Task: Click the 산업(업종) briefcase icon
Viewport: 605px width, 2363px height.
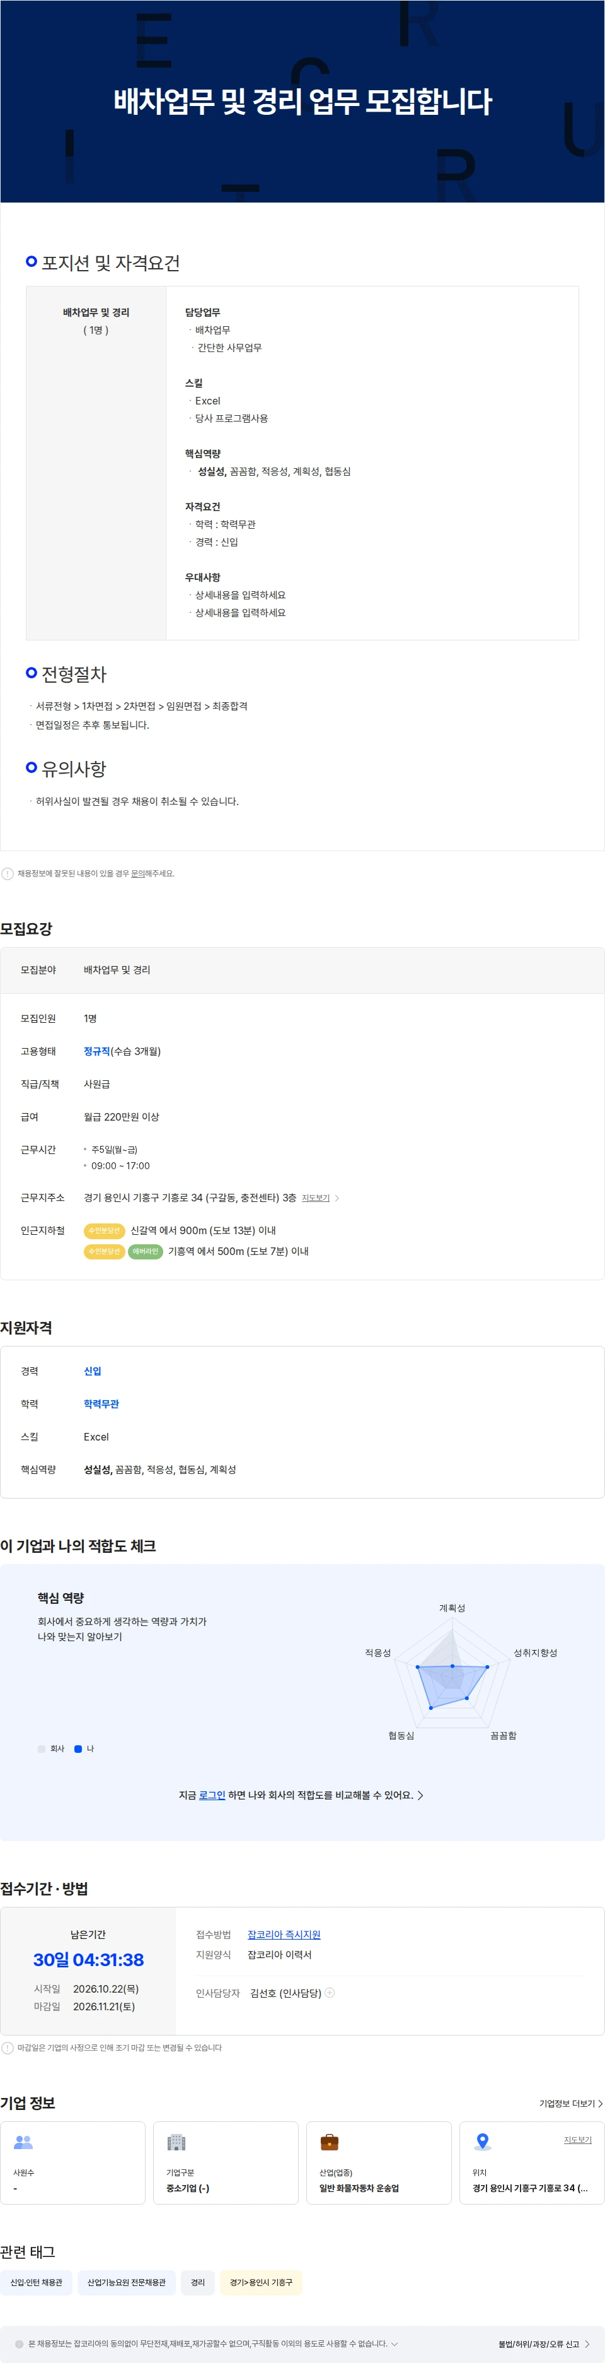Action: pos(329,2142)
